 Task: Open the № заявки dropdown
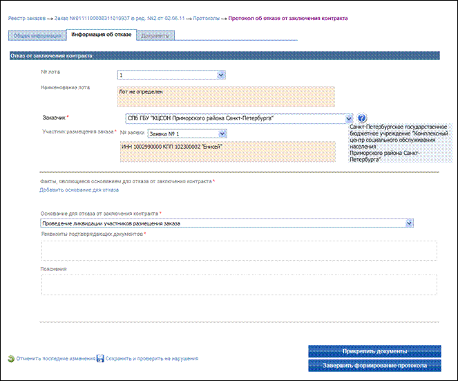[187, 133]
